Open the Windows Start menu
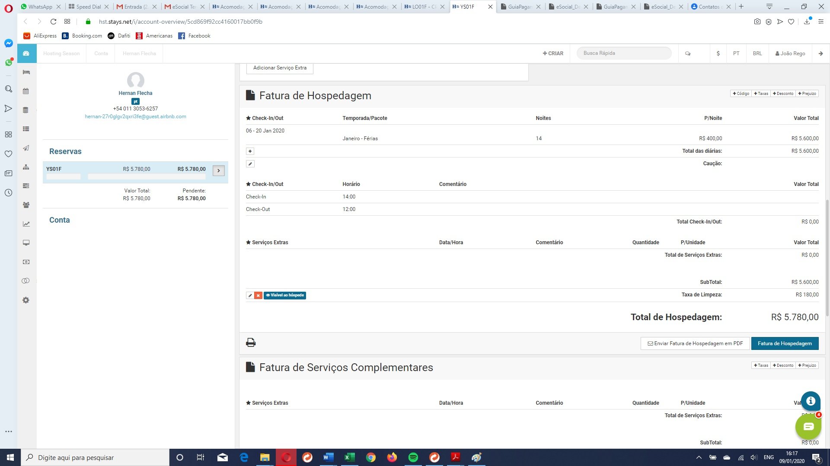 (x=10, y=457)
